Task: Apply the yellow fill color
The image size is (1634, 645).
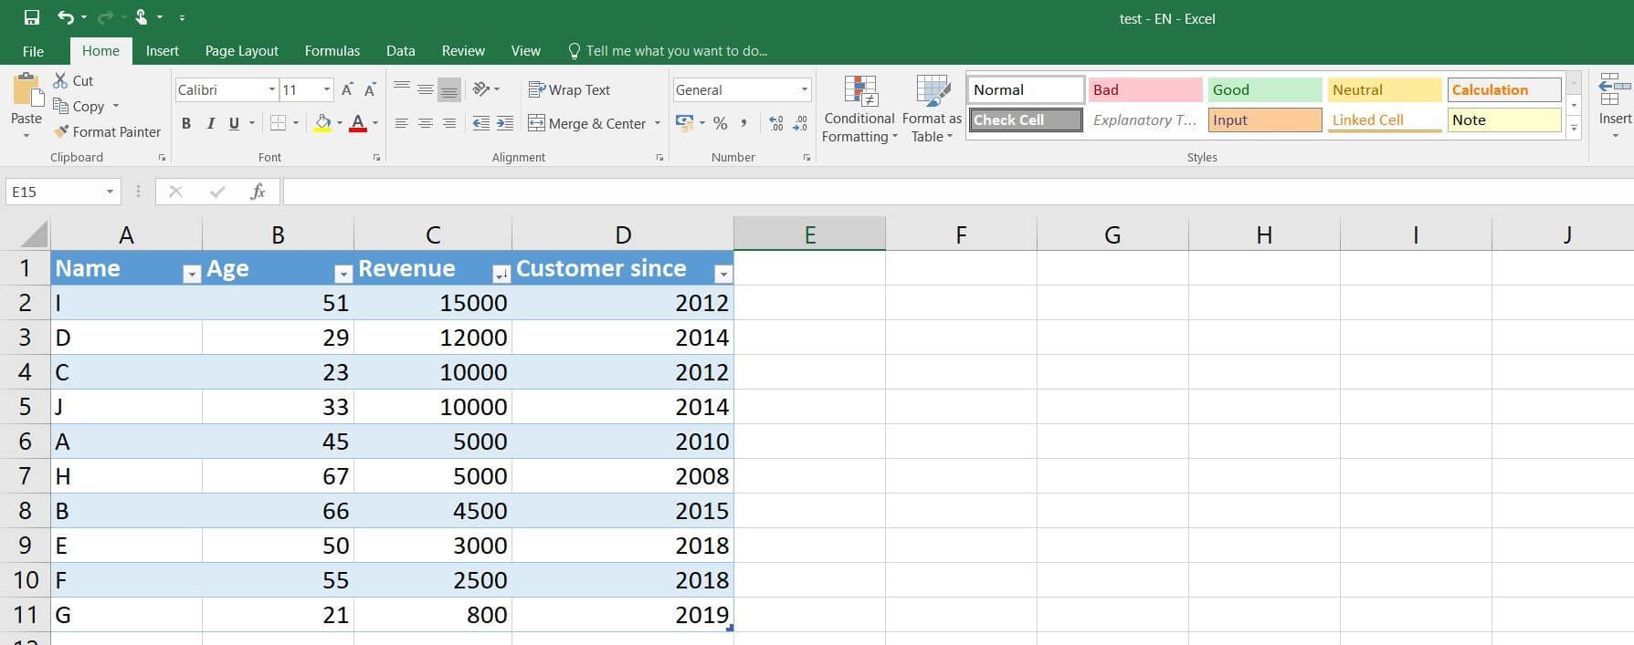Action: point(322,123)
